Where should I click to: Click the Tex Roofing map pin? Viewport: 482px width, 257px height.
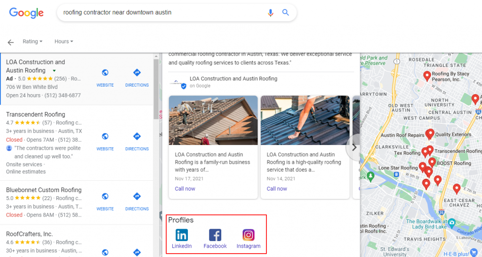click(x=425, y=152)
